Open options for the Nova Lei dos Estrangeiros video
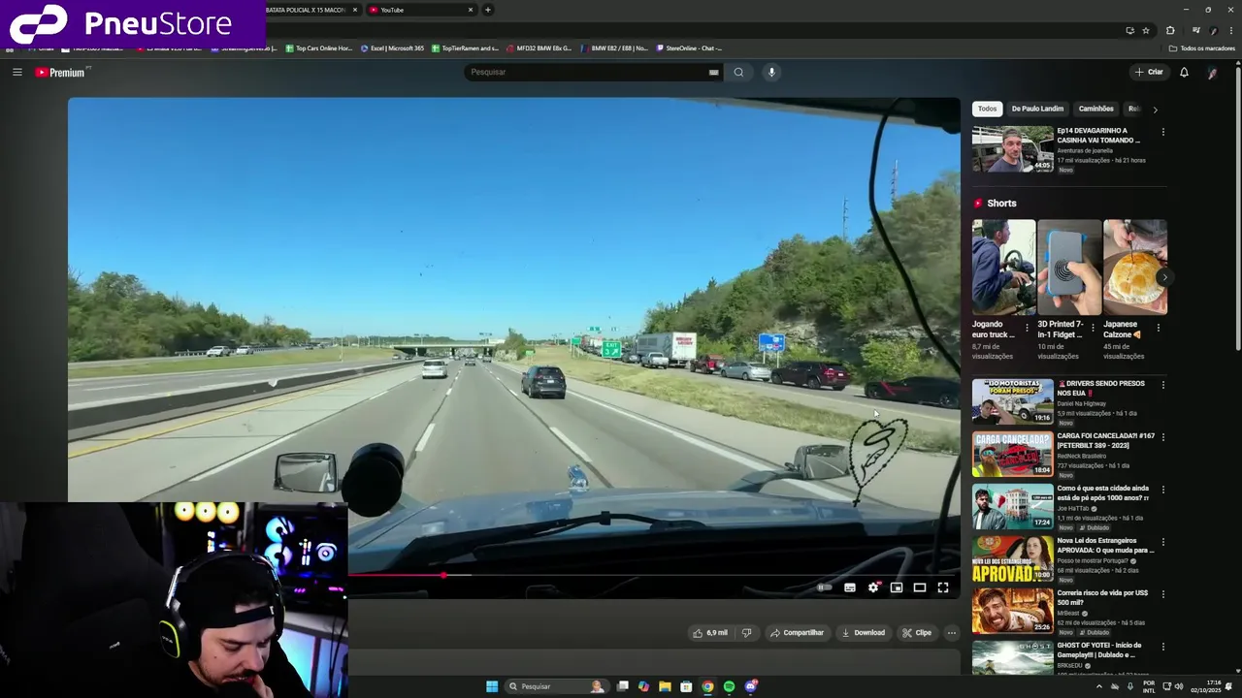 (1162, 542)
